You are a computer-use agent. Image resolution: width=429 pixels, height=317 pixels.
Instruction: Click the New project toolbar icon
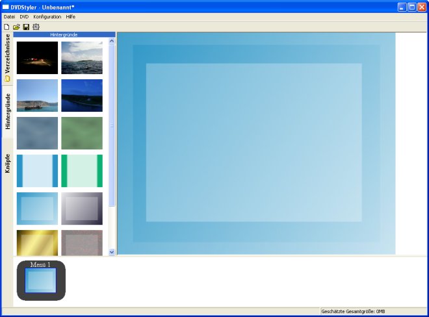click(x=6, y=27)
